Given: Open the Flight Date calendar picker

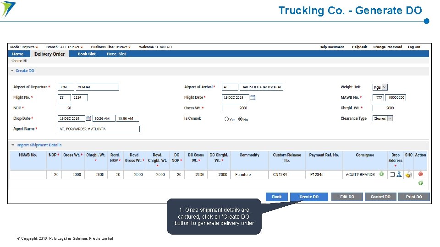Looking at the screenshot, I should (x=253, y=97).
